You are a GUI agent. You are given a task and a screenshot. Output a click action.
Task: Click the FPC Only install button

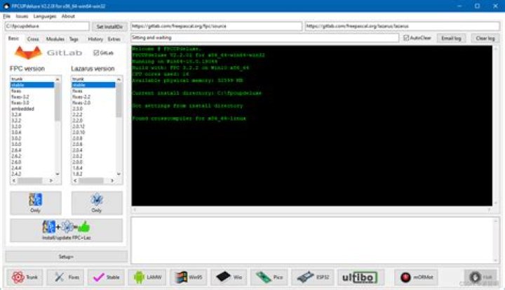[x=36, y=203]
